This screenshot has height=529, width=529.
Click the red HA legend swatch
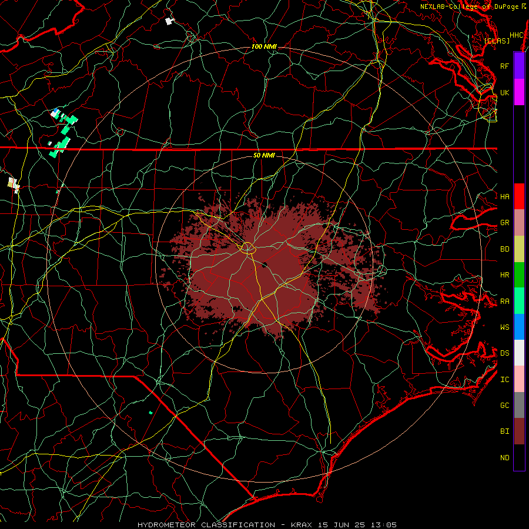click(x=519, y=196)
